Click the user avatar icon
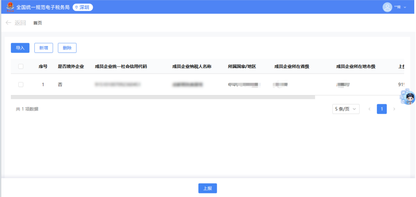416x197 pixels. [387, 7]
